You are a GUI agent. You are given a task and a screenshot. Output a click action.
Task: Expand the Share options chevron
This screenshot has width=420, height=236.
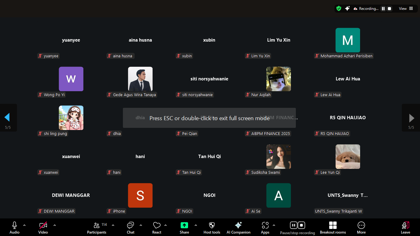point(195,225)
